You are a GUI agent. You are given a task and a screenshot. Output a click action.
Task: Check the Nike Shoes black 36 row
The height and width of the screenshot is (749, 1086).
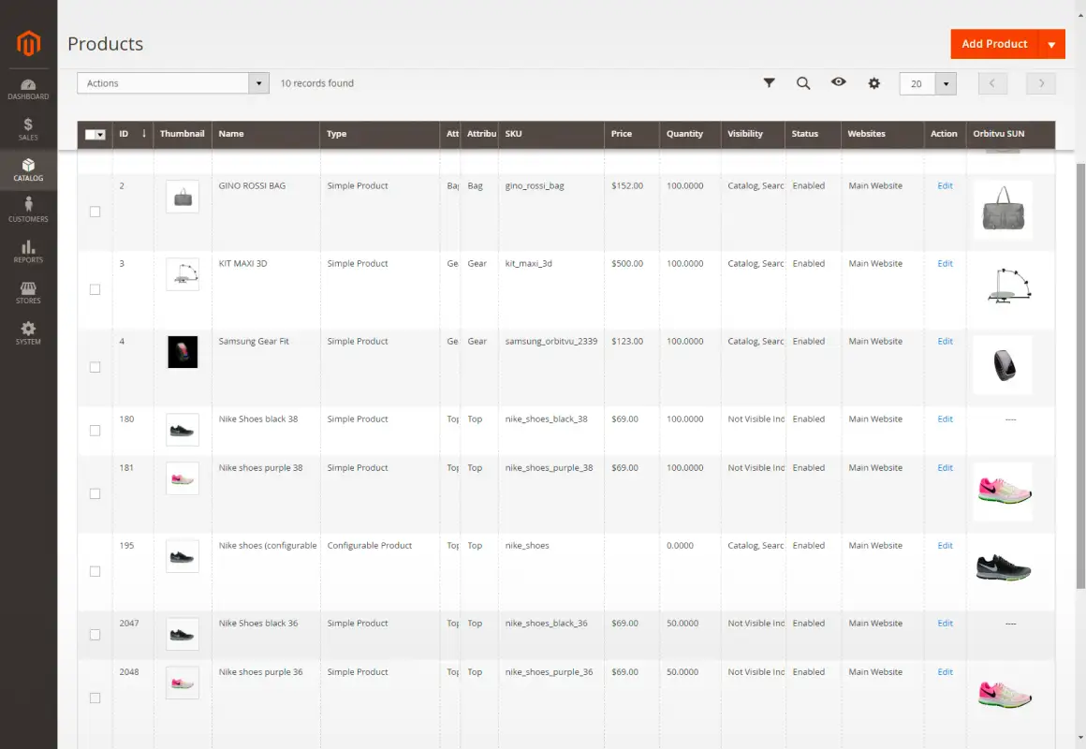tap(95, 634)
